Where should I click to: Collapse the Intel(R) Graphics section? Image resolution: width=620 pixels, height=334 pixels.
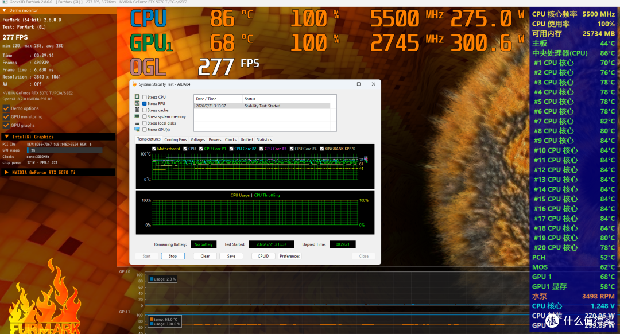[7, 137]
